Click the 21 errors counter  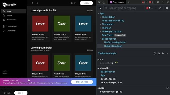[x=144, y=2]
